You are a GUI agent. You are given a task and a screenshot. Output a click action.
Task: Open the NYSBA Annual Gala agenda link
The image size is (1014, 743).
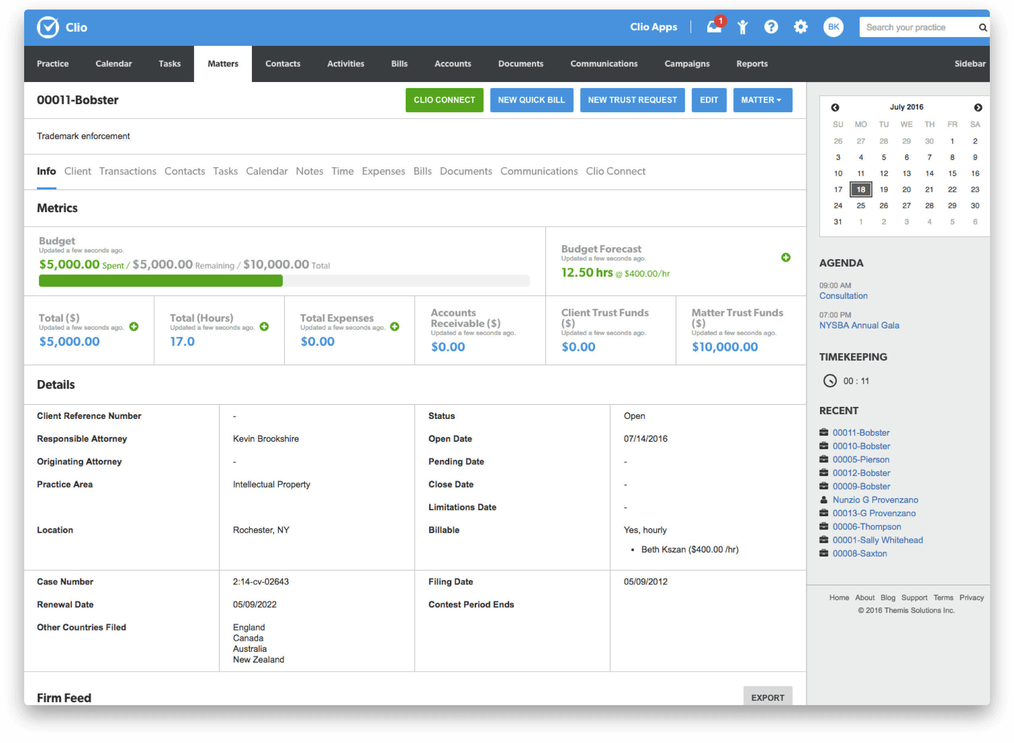click(x=859, y=325)
